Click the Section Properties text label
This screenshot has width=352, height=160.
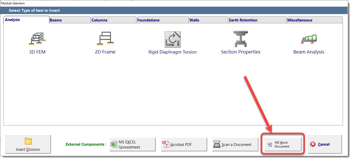pyautogui.click(x=241, y=52)
